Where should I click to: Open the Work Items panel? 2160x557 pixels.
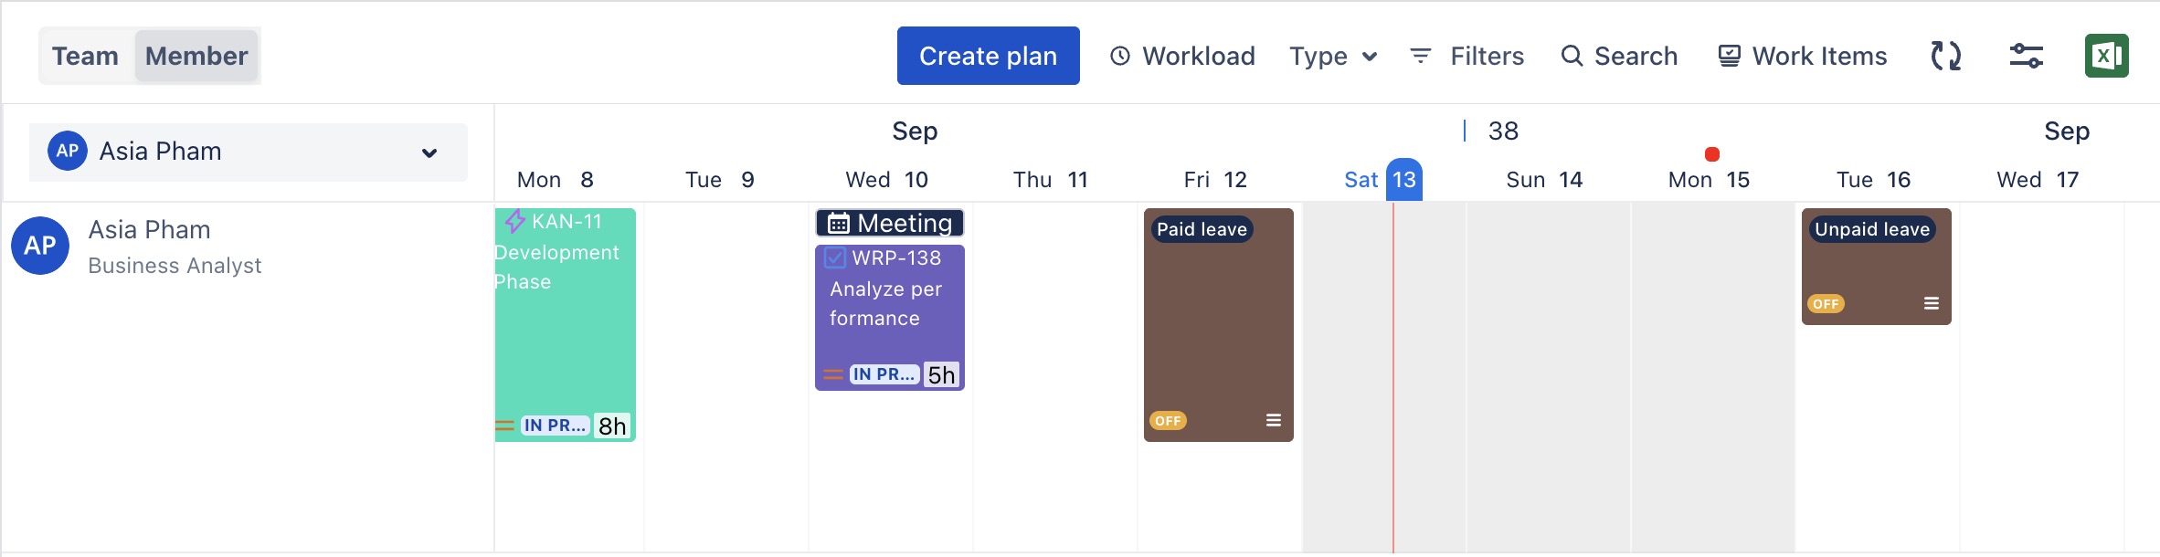[1802, 56]
